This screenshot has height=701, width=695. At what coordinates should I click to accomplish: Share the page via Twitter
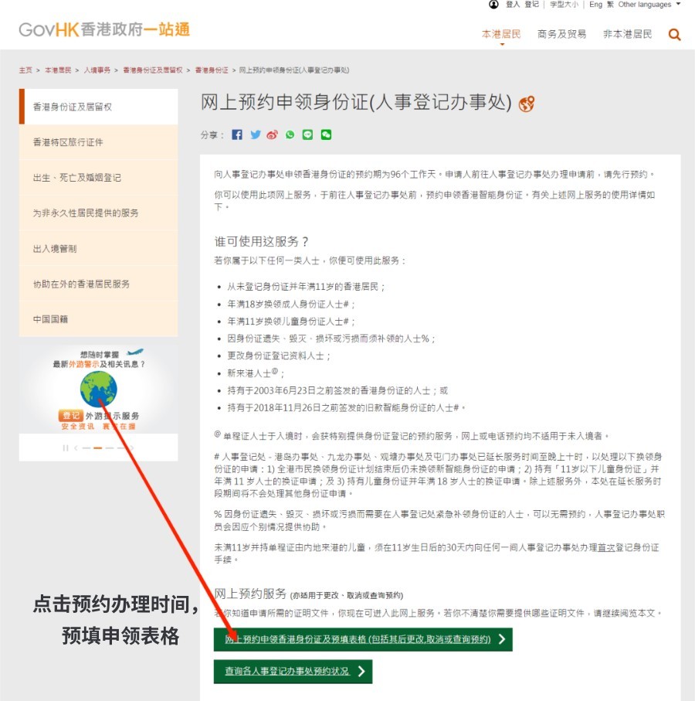click(x=255, y=134)
